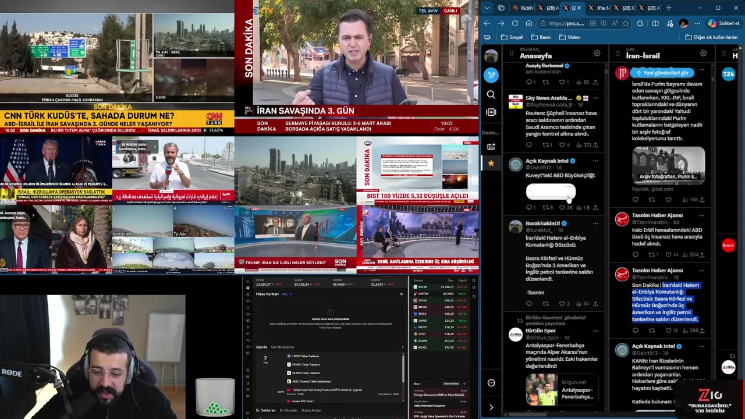
Task: Open image in Açık Kaynak Intel Kuveyt post
Action: click(551, 191)
